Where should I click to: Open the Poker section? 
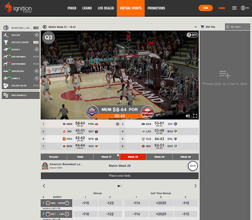point(72,8)
